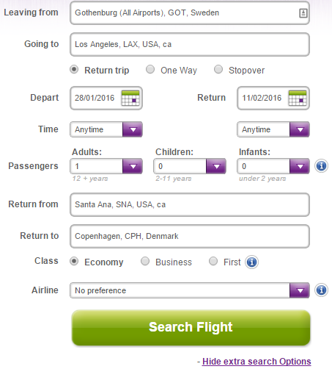Open the Adults count dropdown
This screenshot has width=332, height=369.
(x=106, y=166)
